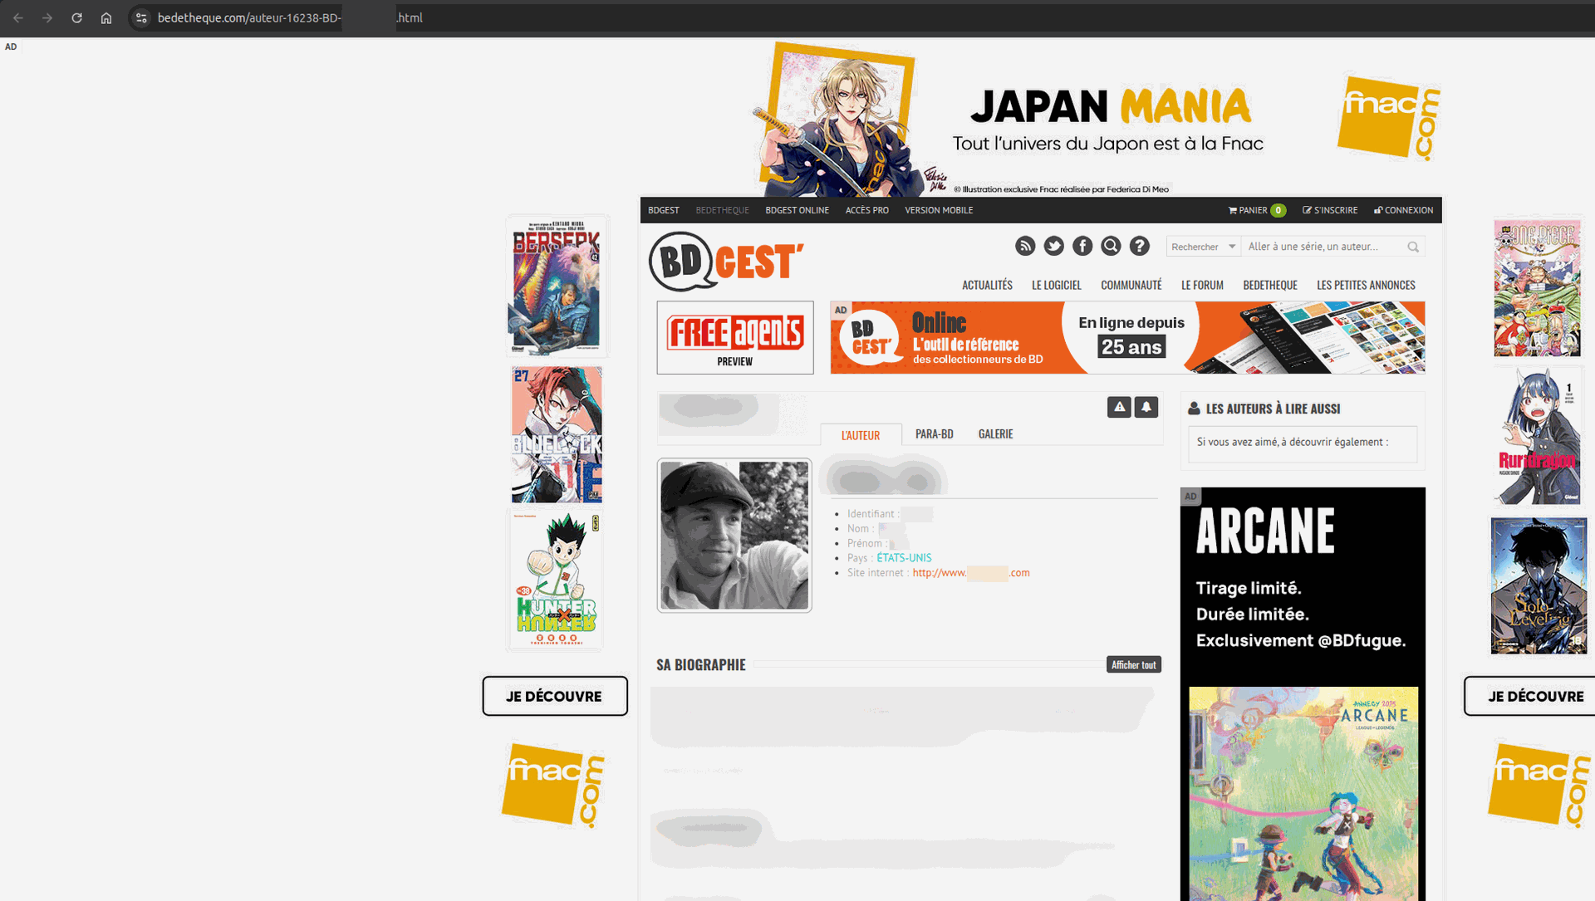The height and width of the screenshot is (901, 1595).
Task: Select the L'AUTEUR tab
Action: click(861, 435)
